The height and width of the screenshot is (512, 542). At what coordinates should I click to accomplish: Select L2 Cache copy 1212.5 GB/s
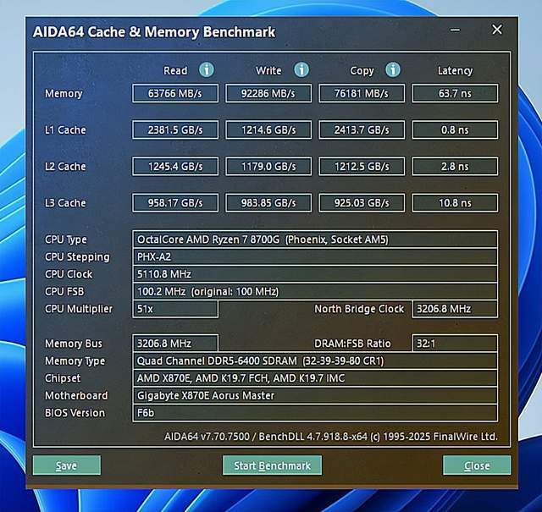[362, 167]
